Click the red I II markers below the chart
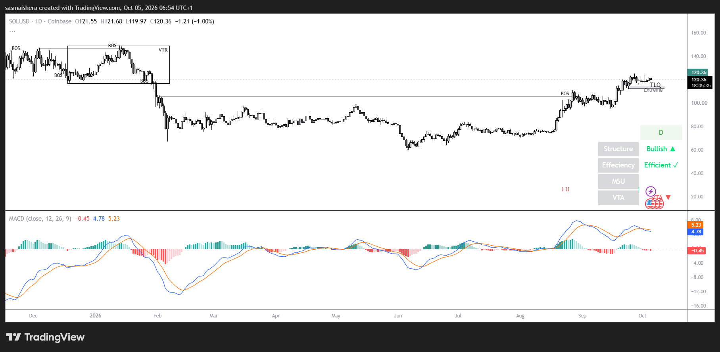Image resolution: width=720 pixels, height=352 pixels. (566, 189)
